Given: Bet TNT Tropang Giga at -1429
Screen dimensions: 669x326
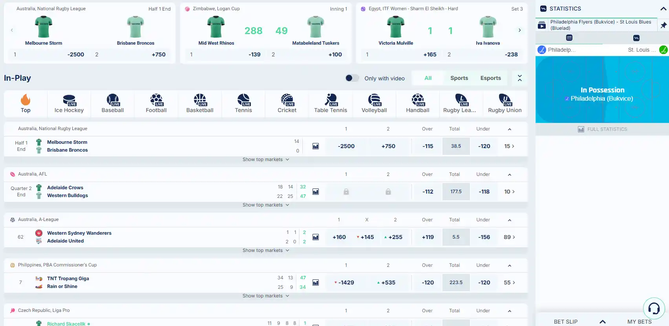Looking at the screenshot, I should 346,283.
